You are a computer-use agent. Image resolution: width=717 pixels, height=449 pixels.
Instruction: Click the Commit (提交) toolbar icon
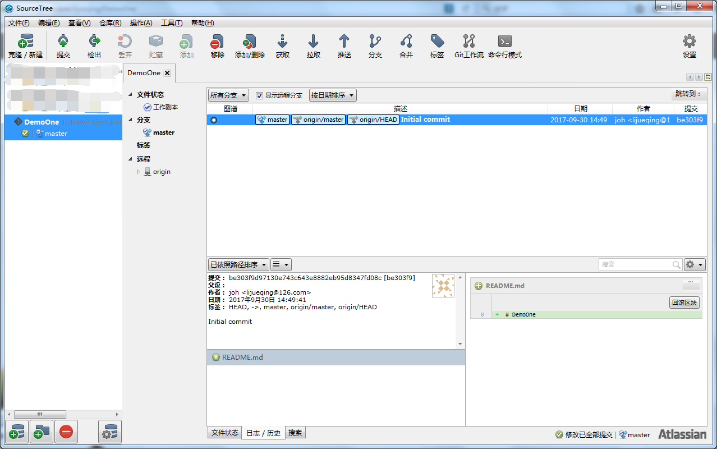click(x=63, y=45)
